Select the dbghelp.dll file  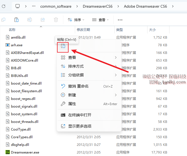(x=20, y=145)
